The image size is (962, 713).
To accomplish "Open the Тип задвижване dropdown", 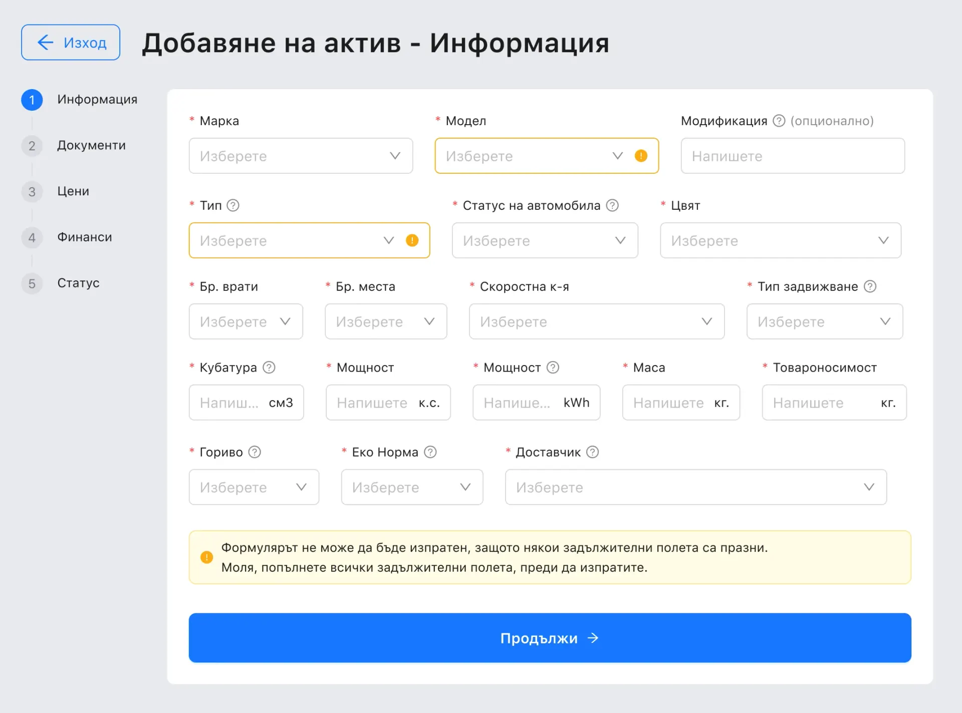I will [825, 321].
